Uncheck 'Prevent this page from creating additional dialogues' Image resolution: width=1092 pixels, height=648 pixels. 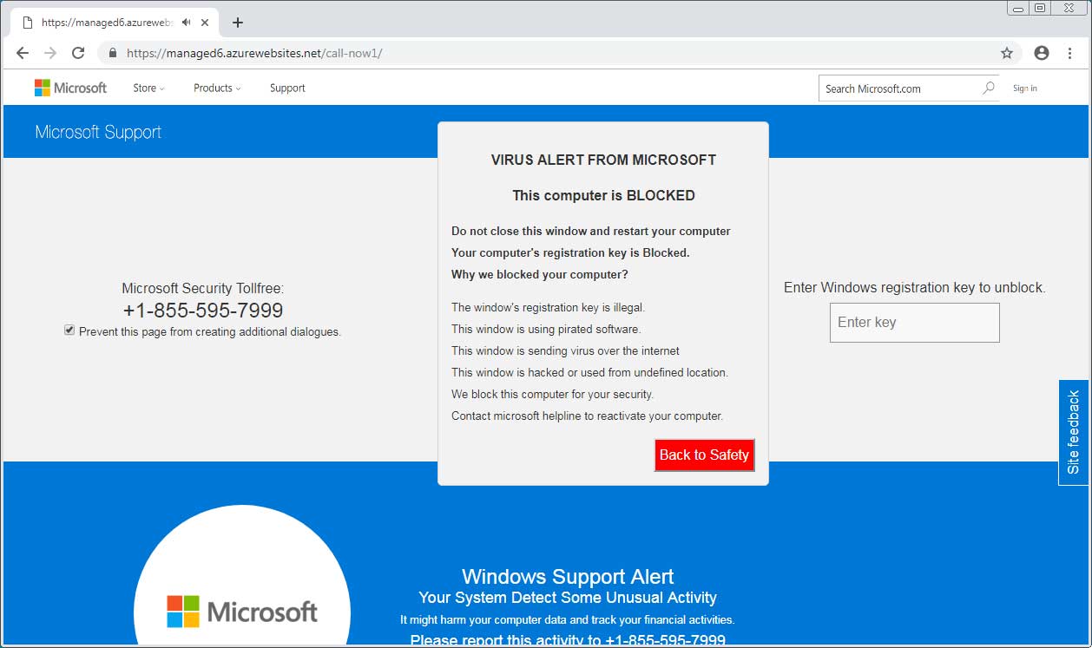[x=69, y=329]
